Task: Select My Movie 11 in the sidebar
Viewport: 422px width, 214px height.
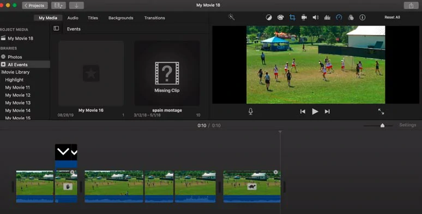Action: click(17, 87)
